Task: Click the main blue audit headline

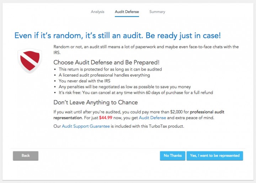Action: pyautogui.click(x=118, y=35)
